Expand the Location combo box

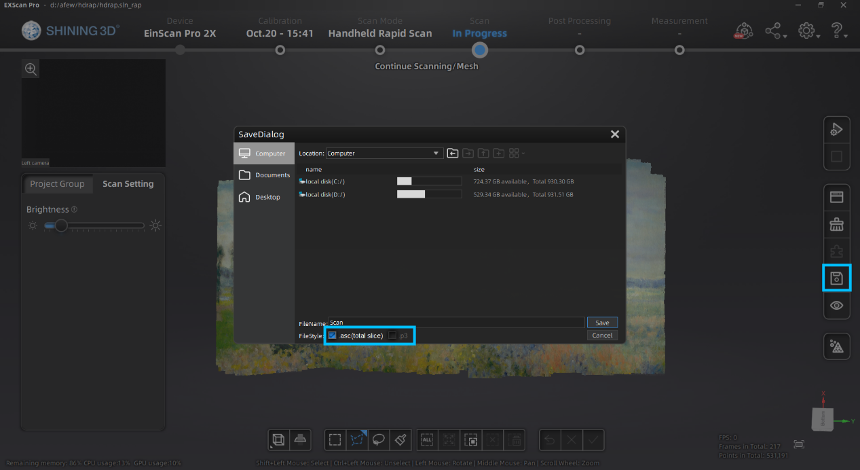pyautogui.click(x=384, y=153)
